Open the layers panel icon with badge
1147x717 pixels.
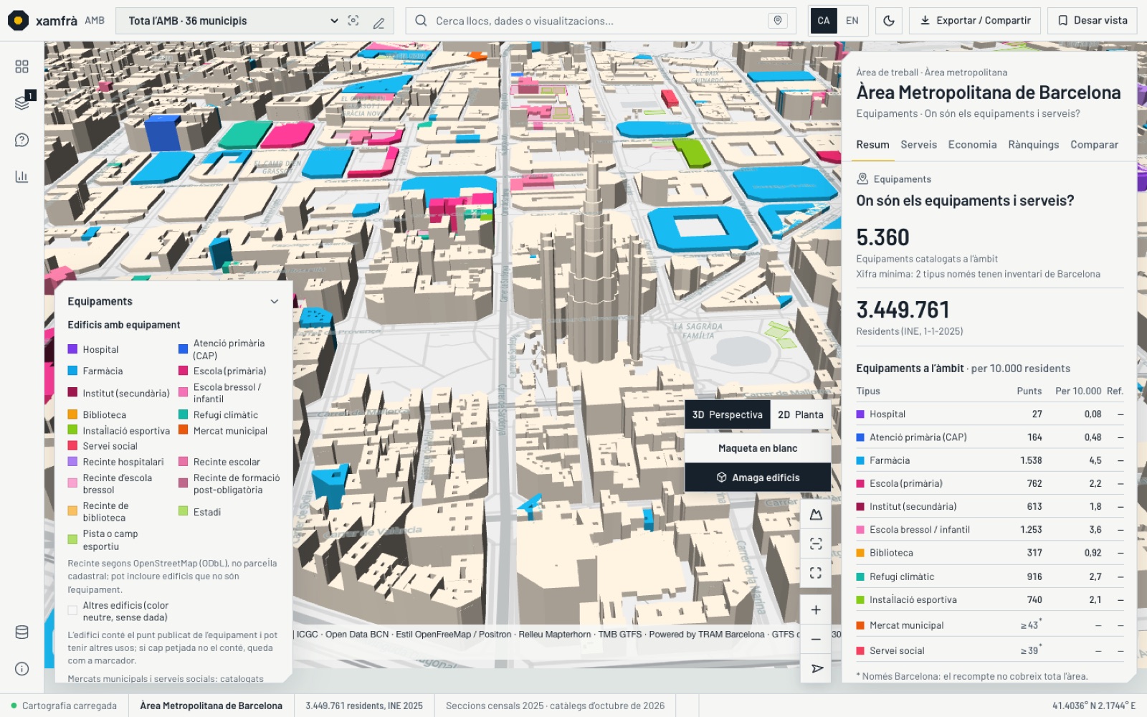click(22, 103)
